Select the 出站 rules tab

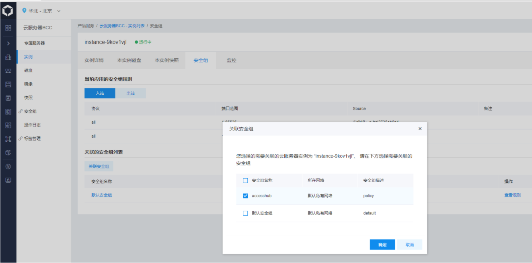pos(131,93)
